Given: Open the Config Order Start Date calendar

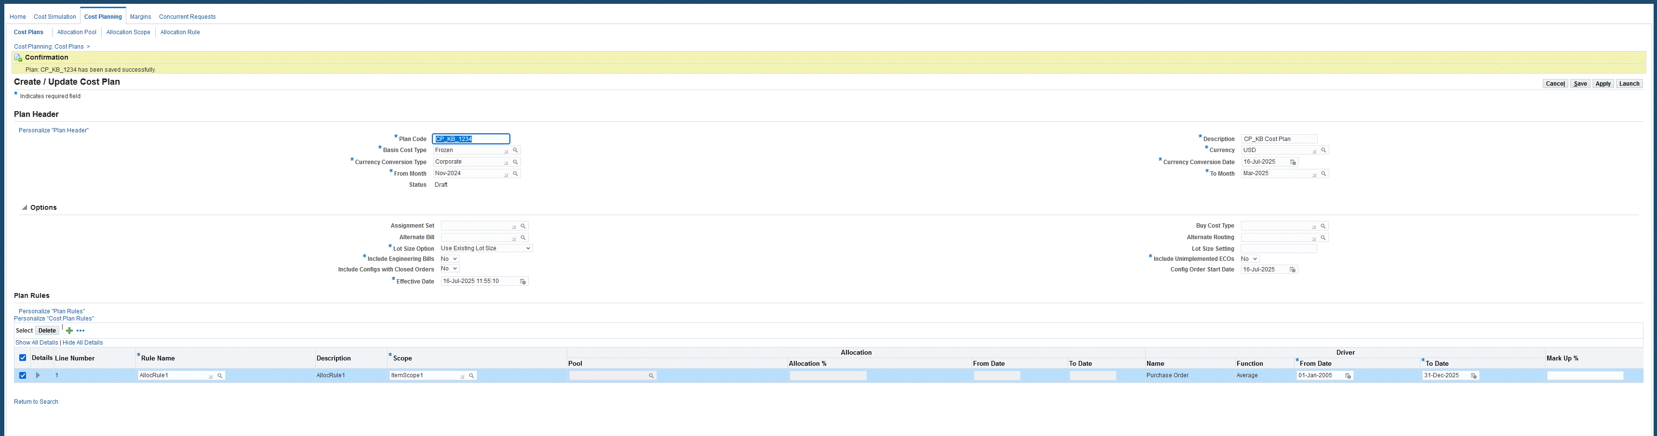Looking at the screenshot, I should click(1292, 269).
